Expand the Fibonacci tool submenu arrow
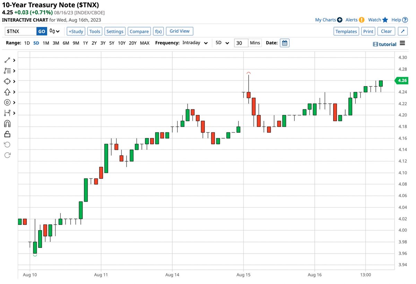Screen dimensions: 416x284 click(14, 71)
